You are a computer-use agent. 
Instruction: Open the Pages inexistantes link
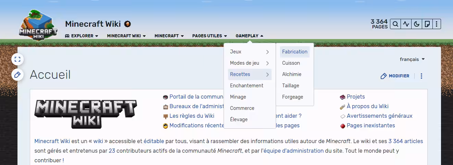coord(371,126)
